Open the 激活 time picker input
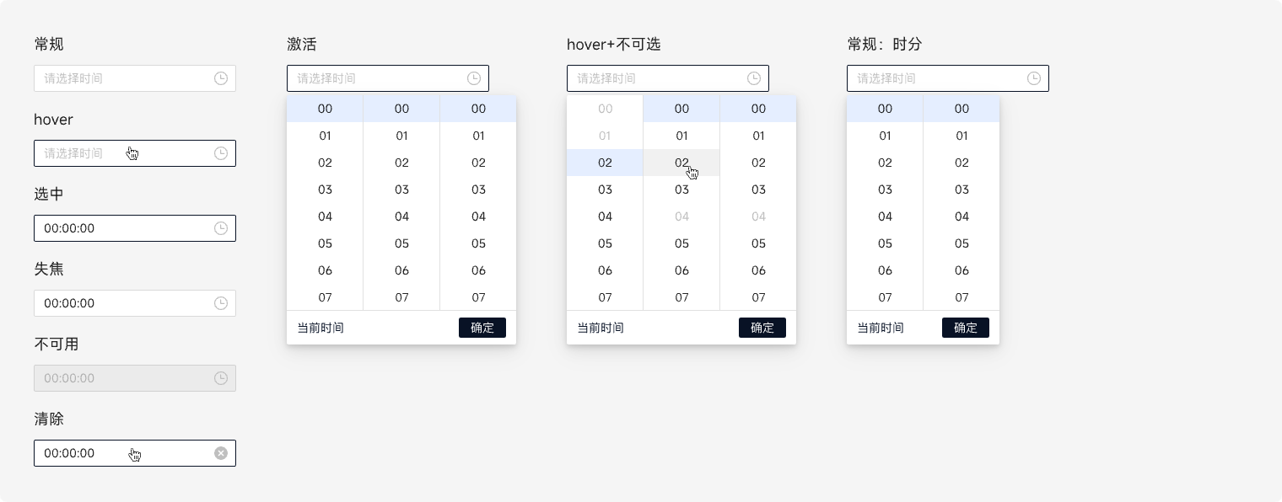This screenshot has width=1282, height=502. tap(375, 78)
